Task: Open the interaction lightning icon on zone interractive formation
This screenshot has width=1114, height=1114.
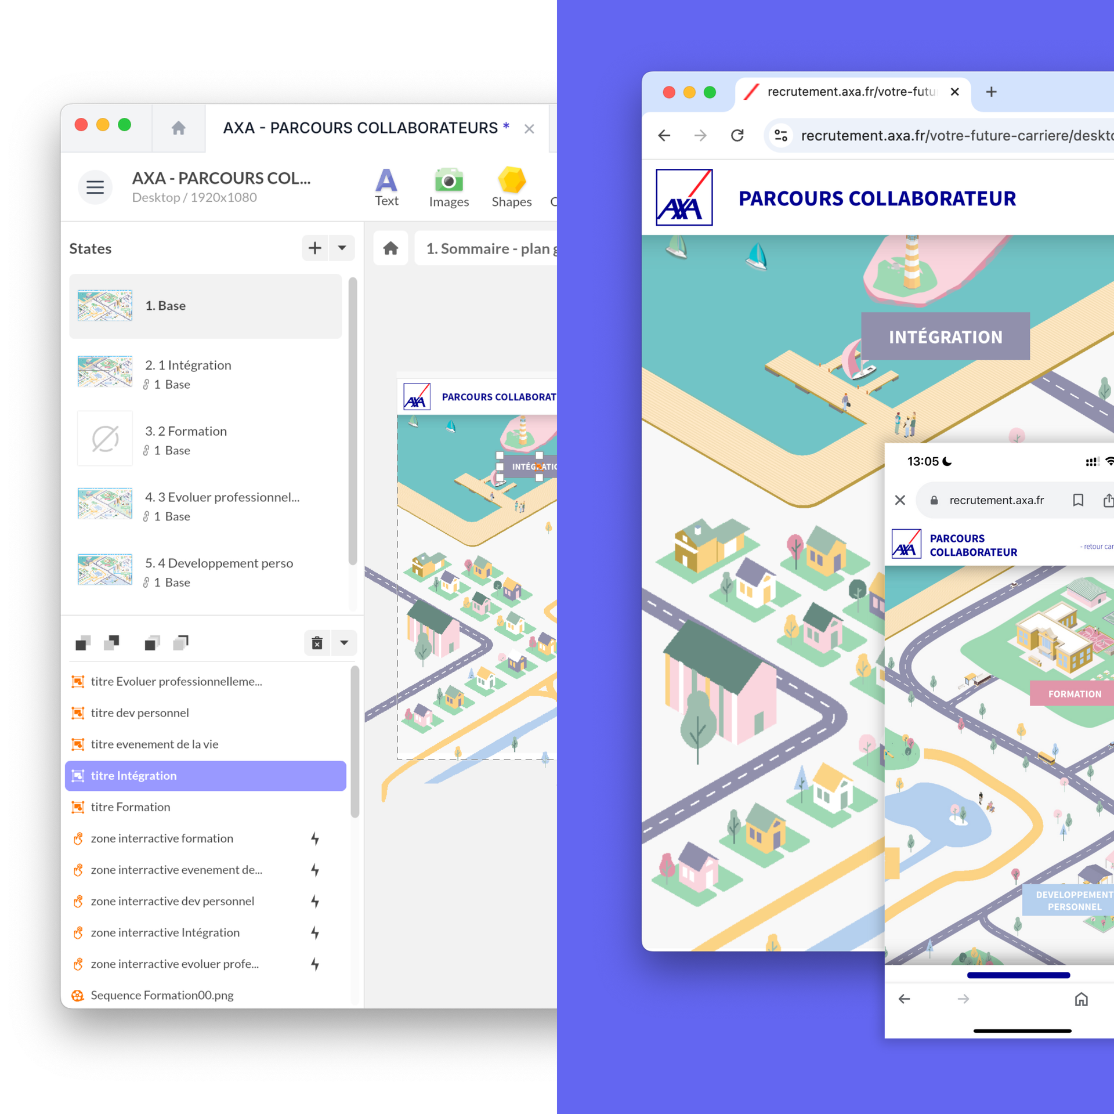Action: 315,838
